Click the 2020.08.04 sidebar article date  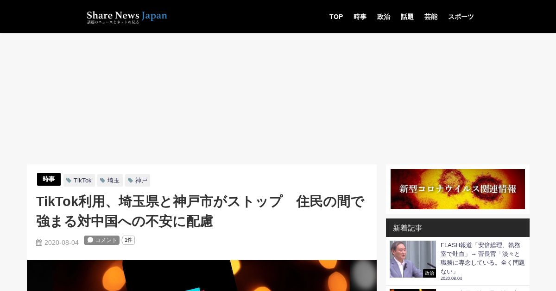(451, 279)
